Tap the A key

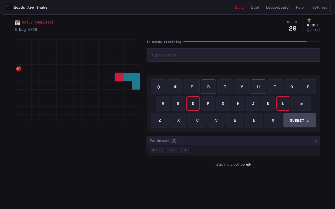click(163, 103)
